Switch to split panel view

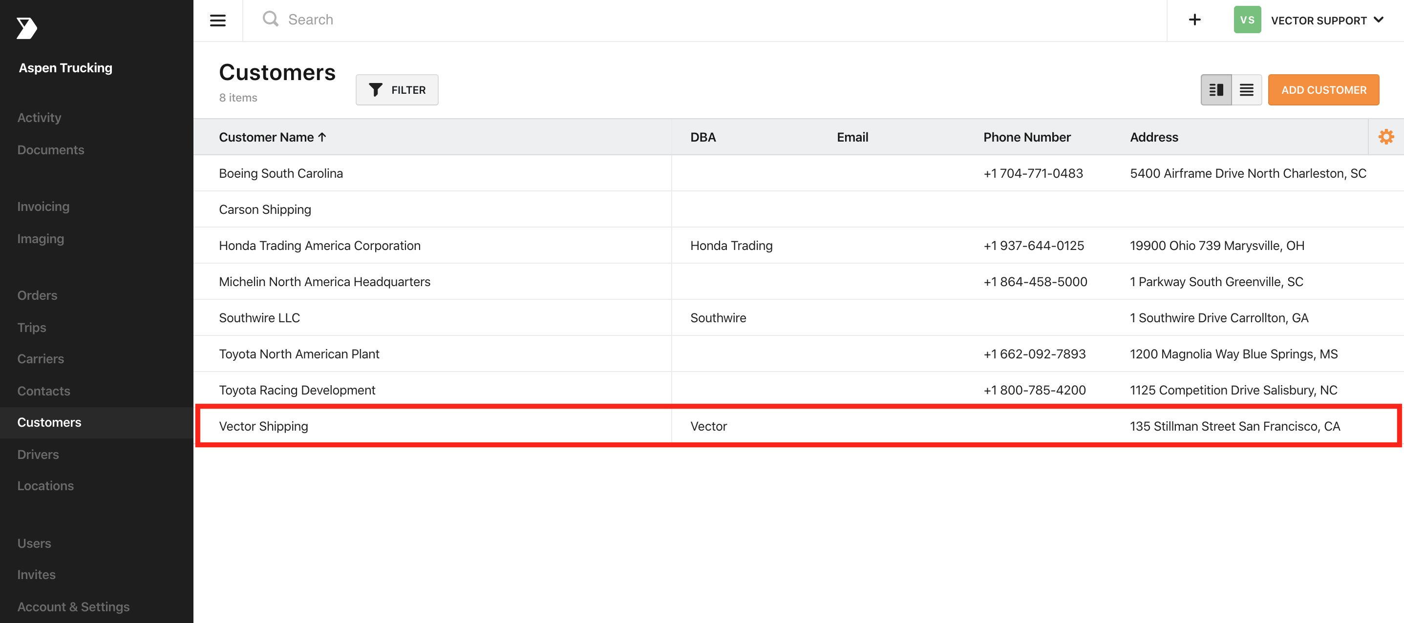pyautogui.click(x=1216, y=90)
